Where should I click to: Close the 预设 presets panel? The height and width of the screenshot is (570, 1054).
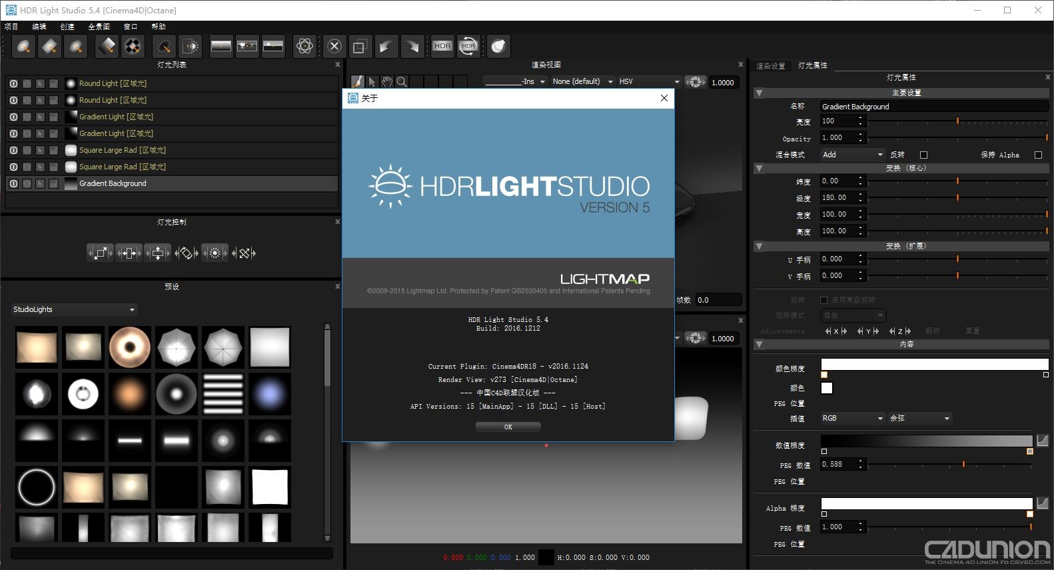(337, 286)
